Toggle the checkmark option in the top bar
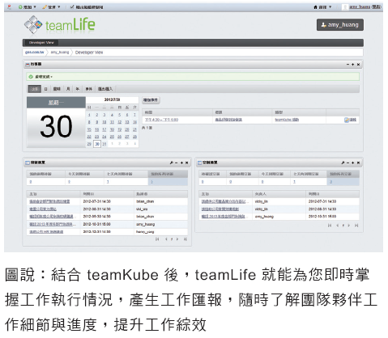 click(87, 7)
